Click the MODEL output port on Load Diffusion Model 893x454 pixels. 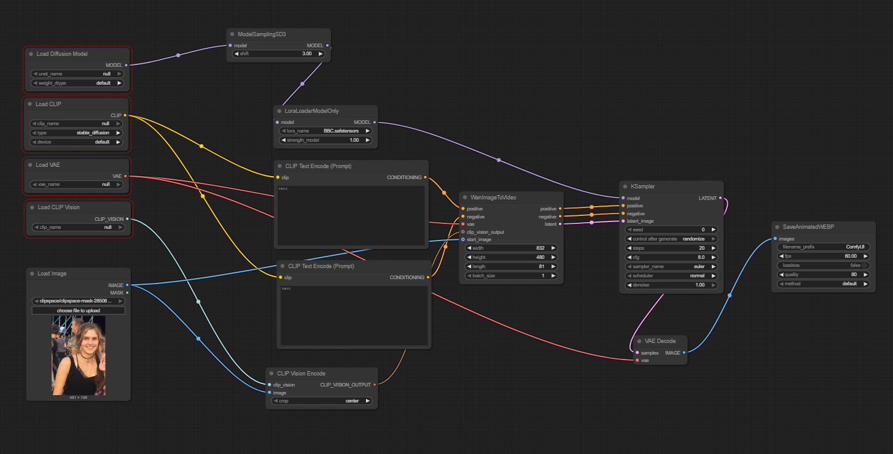point(127,65)
